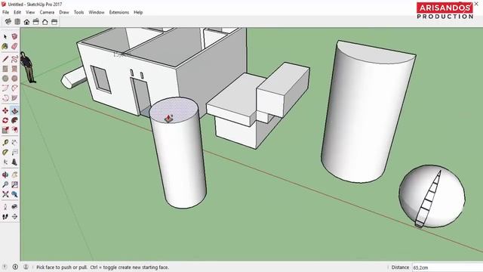This screenshot has width=483, height=272.
Task: Pick the Rotated Rectangle tool
Action: (x=14, y=69)
